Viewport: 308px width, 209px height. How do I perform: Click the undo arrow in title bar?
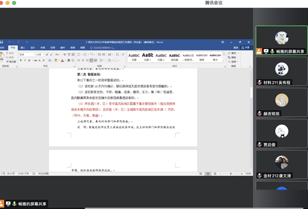[x=9, y=42]
